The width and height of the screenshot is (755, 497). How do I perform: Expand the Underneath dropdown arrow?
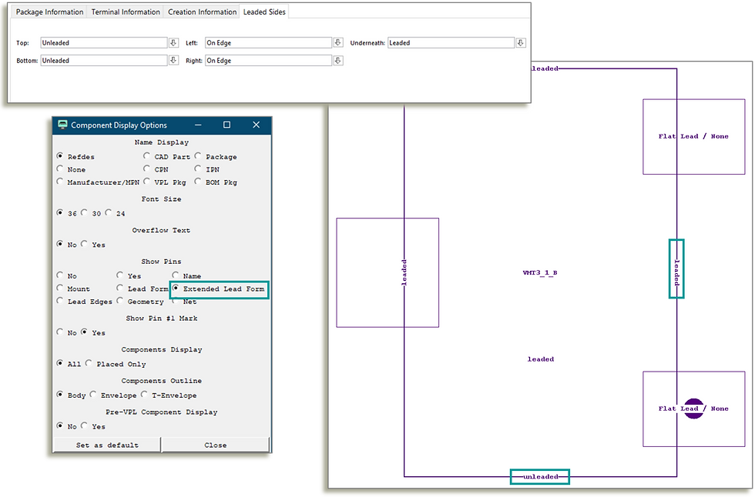521,43
